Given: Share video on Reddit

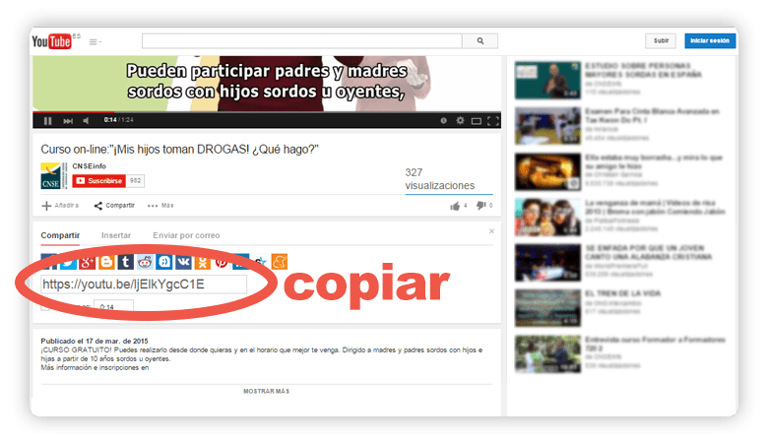Looking at the screenshot, I should pos(145,262).
